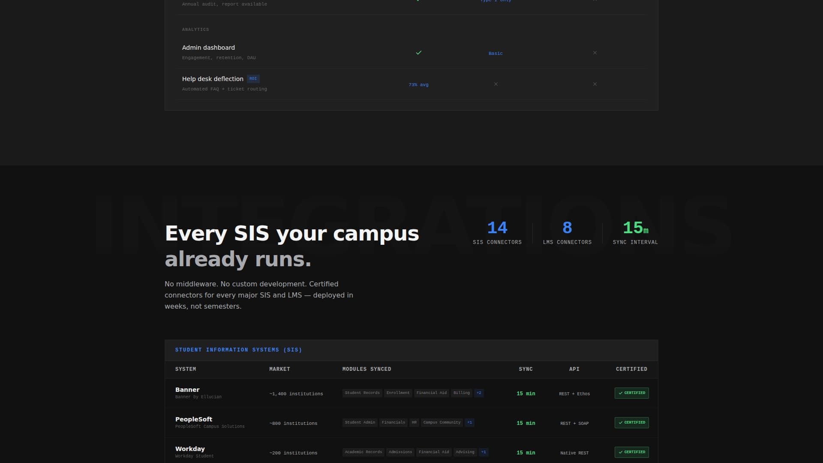Click the SYNC column header
Image resolution: width=823 pixels, height=463 pixels.
tap(526, 369)
